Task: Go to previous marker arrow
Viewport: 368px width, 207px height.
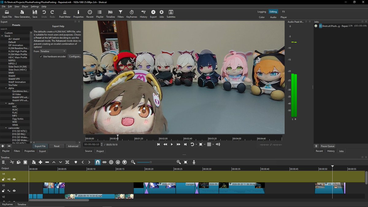Action: point(82,162)
